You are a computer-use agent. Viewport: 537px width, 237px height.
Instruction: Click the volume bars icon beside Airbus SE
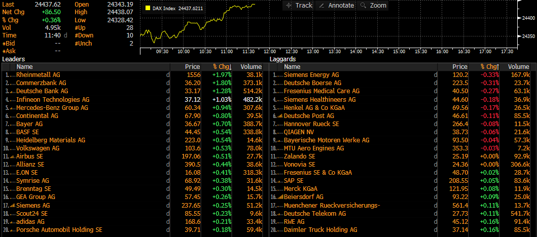[13, 157]
